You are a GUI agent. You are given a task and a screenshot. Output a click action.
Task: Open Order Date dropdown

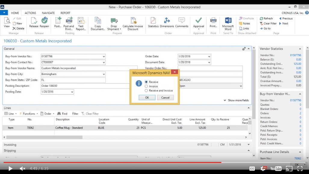209,56
